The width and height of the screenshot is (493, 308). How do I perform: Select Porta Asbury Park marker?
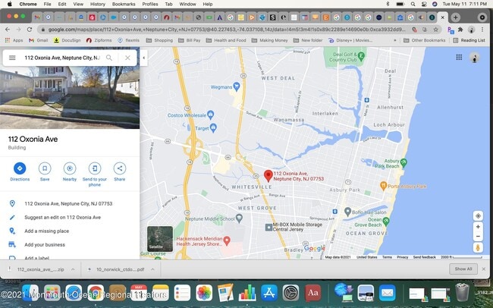(383, 186)
